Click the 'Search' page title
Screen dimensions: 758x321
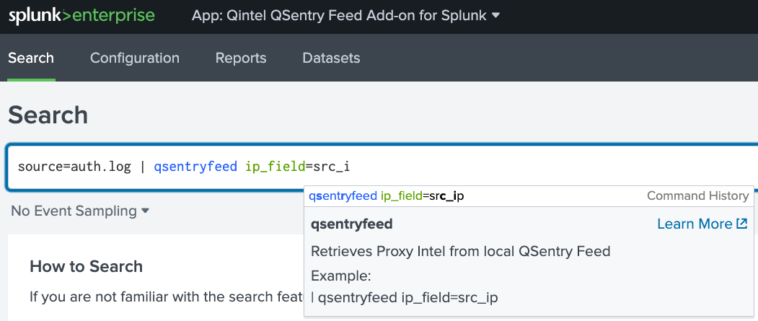48,115
